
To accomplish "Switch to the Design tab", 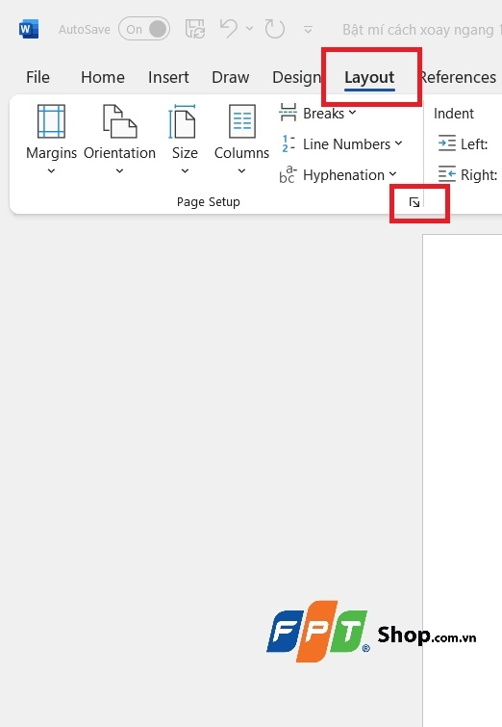I will pos(296,77).
